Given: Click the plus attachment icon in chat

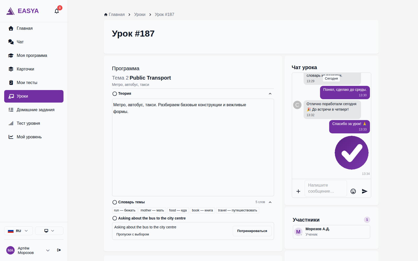Looking at the screenshot, I should pos(298,191).
